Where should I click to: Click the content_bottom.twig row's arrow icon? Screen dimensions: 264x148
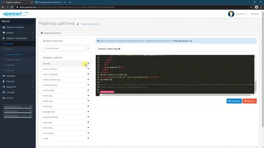(x=88, y=79)
